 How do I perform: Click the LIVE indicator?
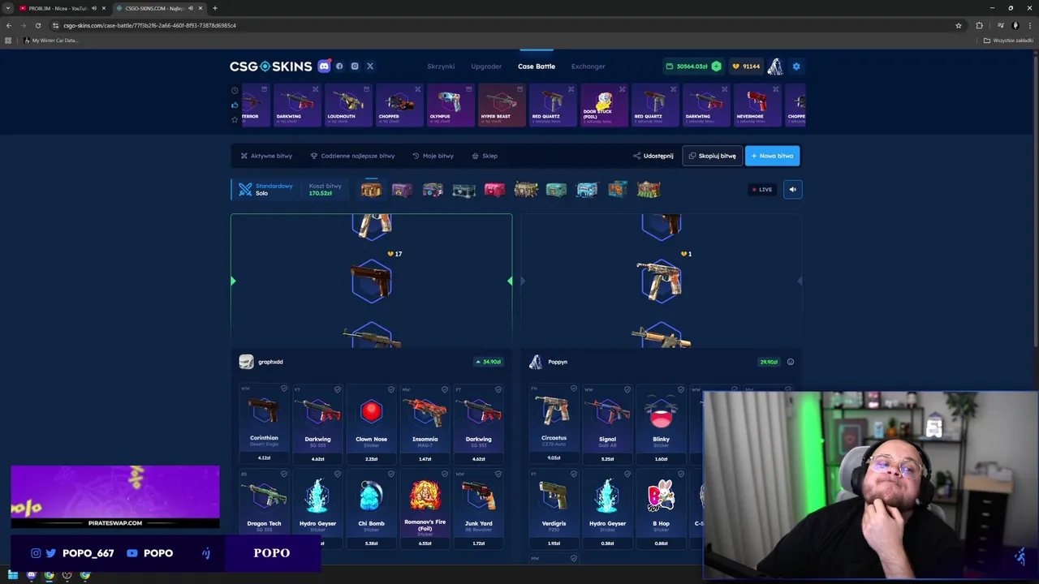(x=762, y=190)
